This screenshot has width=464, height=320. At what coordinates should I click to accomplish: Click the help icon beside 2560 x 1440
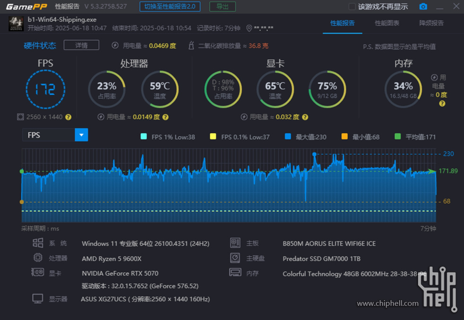point(68,117)
